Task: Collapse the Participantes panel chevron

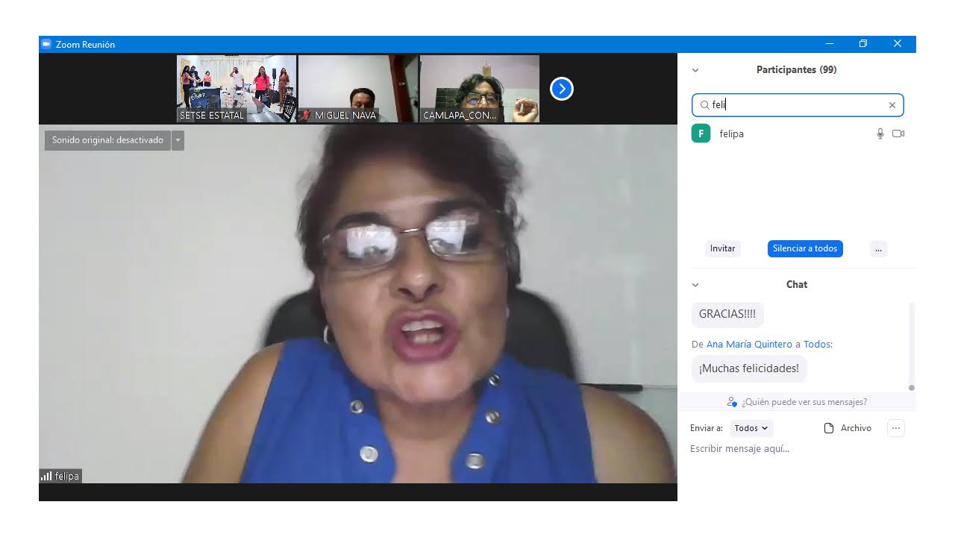Action: point(695,70)
